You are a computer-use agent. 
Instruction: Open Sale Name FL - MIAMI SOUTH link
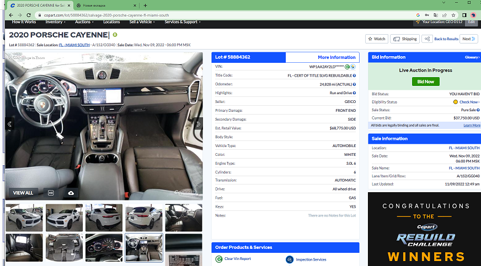(464, 168)
